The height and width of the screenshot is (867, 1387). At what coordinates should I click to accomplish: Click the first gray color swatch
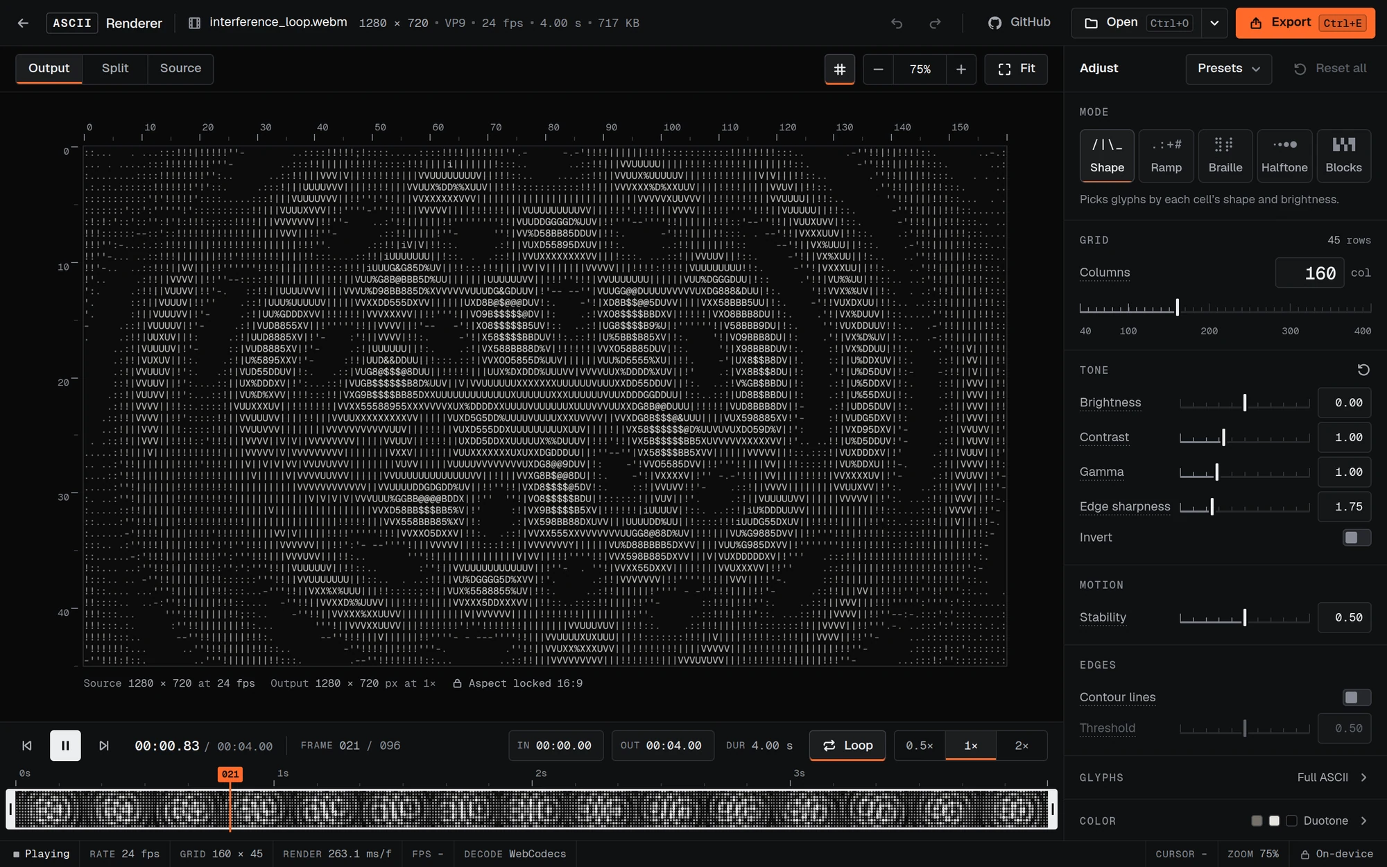[x=1257, y=821]
